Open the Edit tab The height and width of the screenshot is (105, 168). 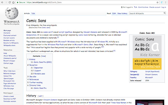114,13
